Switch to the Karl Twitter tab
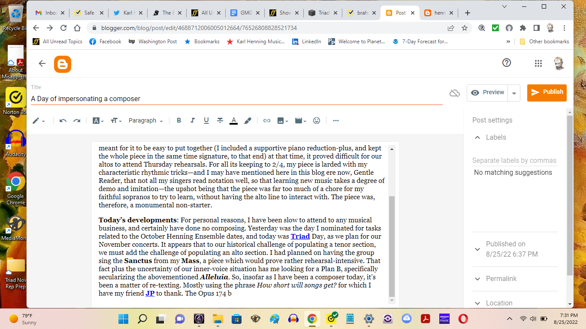The width and height of the screenshot is (586, 329). tap(127, 13)
